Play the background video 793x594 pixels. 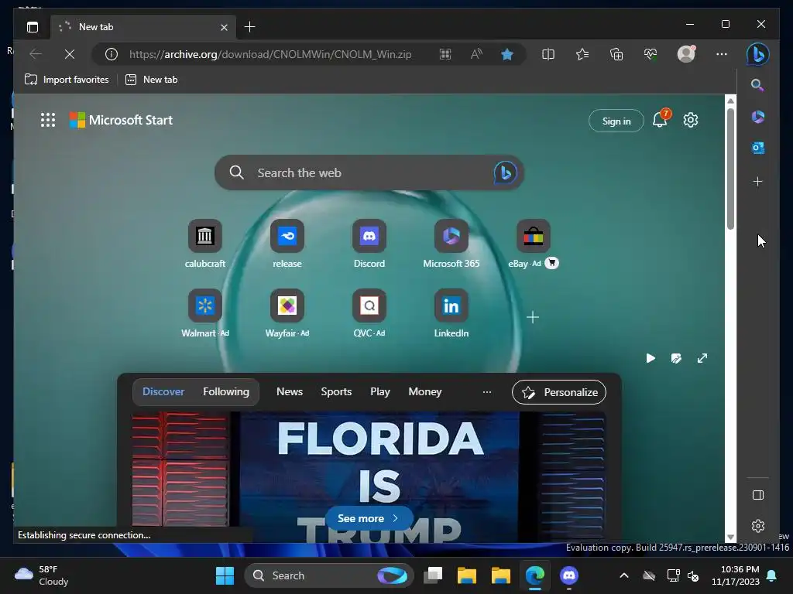(x=651, y=358)
